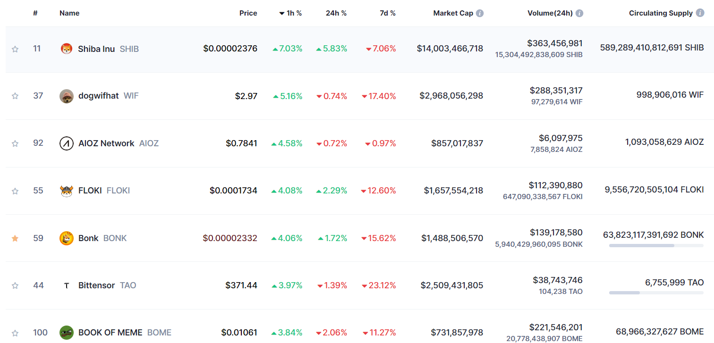The height and width of the screenshot is (343, 714).
Task: Click FLOKI volume $112,390,880
Action: [556, 185]
